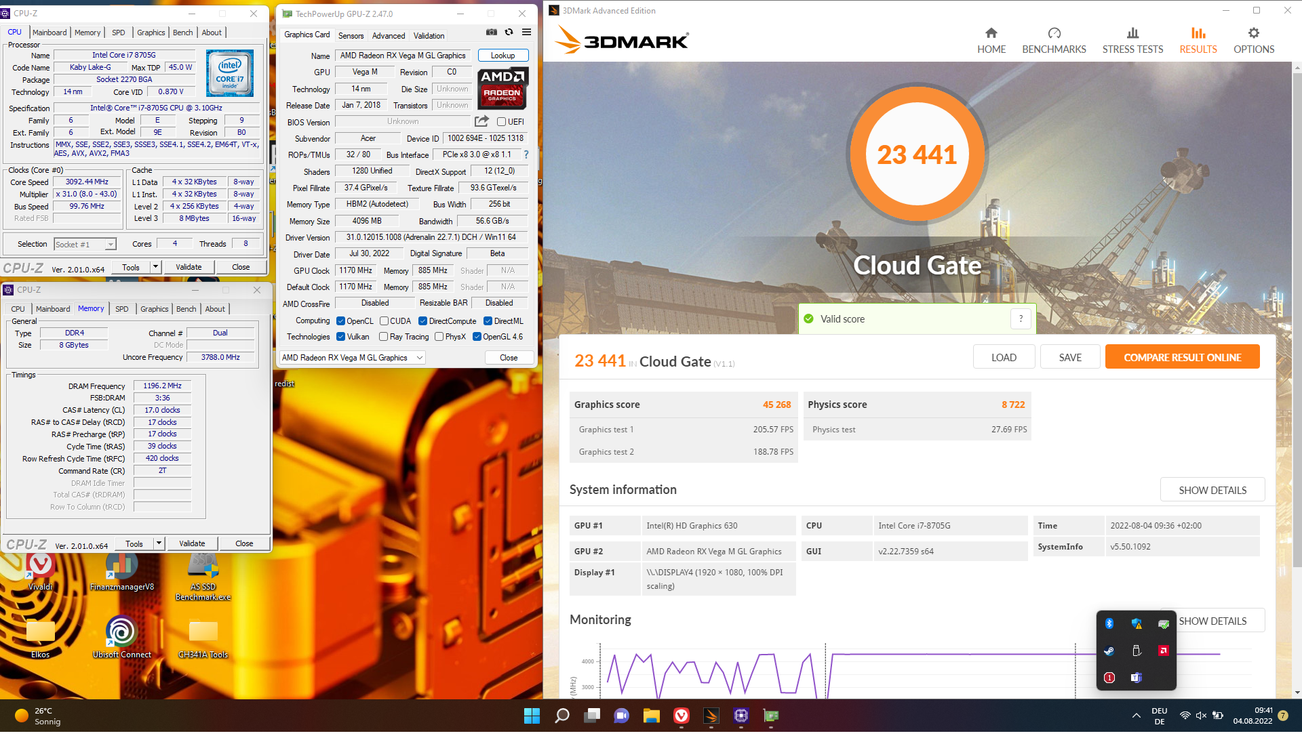The image size is (1302, 742).
Task: Open File Explorer from taskbar
Action: pos(652,716)
